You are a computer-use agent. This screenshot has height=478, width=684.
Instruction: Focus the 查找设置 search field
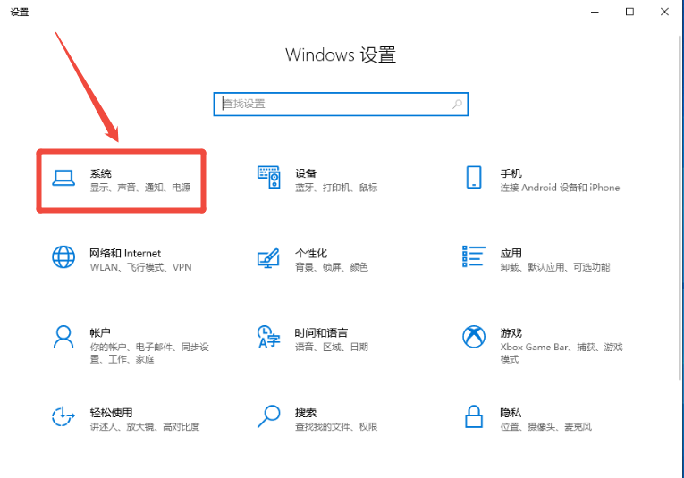(x=341, y=105)
